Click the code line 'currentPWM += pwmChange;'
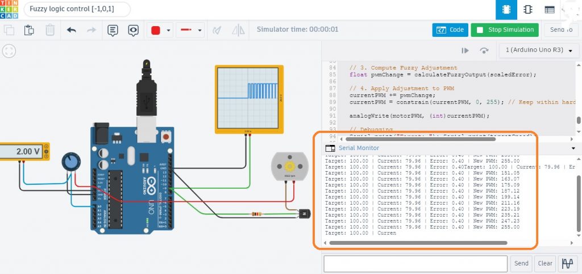 392,95
